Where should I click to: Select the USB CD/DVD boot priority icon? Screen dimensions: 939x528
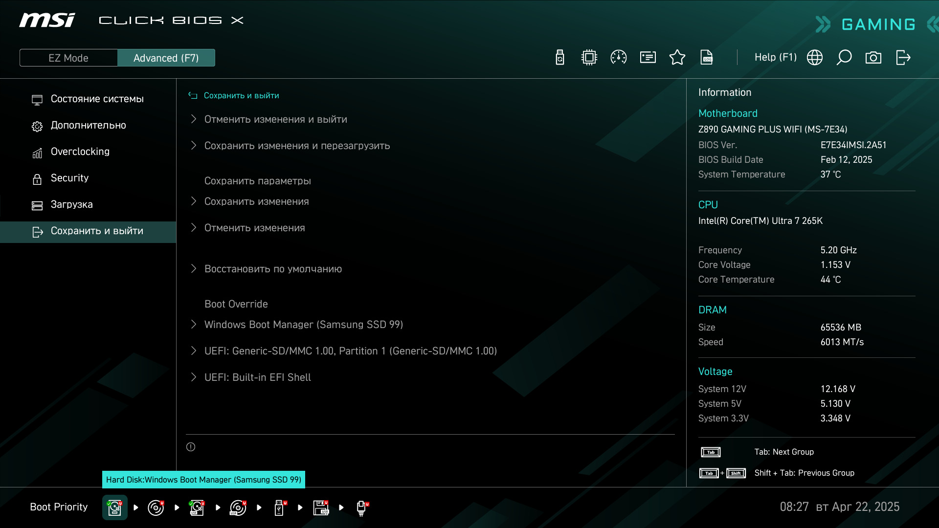point(238,507)
